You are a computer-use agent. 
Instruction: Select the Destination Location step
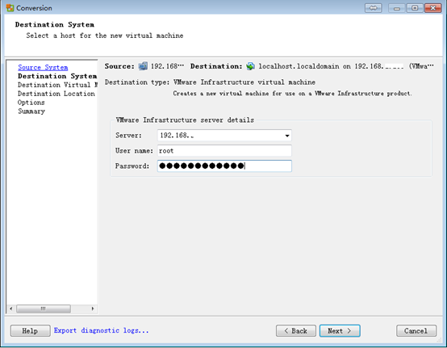pyautogui.click(x=56, y=94)
